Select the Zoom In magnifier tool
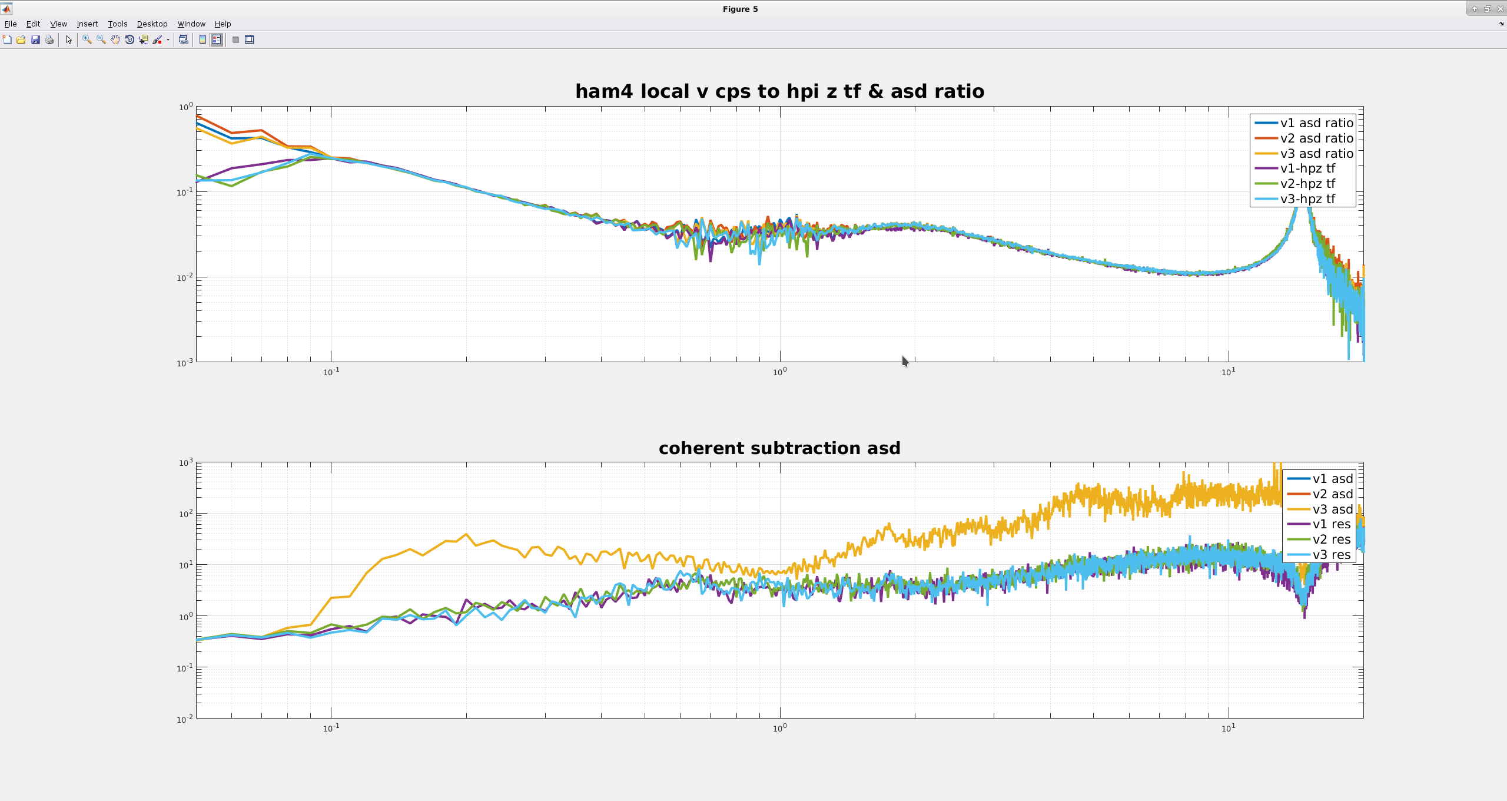Image resolution: width=1507 pixels, height=801 pixels. click(87, 40)
